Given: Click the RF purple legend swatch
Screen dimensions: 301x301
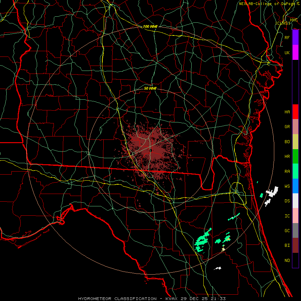Looking at the screenshot, I should coord(295,37).
